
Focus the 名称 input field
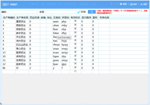point(61,12)
